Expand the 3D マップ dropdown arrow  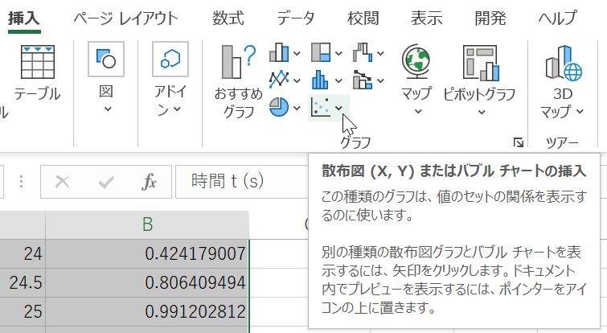pos(580,112)
